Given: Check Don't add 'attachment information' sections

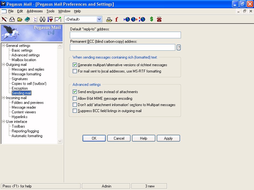Looking at the screenshot, I should point(75,105).
